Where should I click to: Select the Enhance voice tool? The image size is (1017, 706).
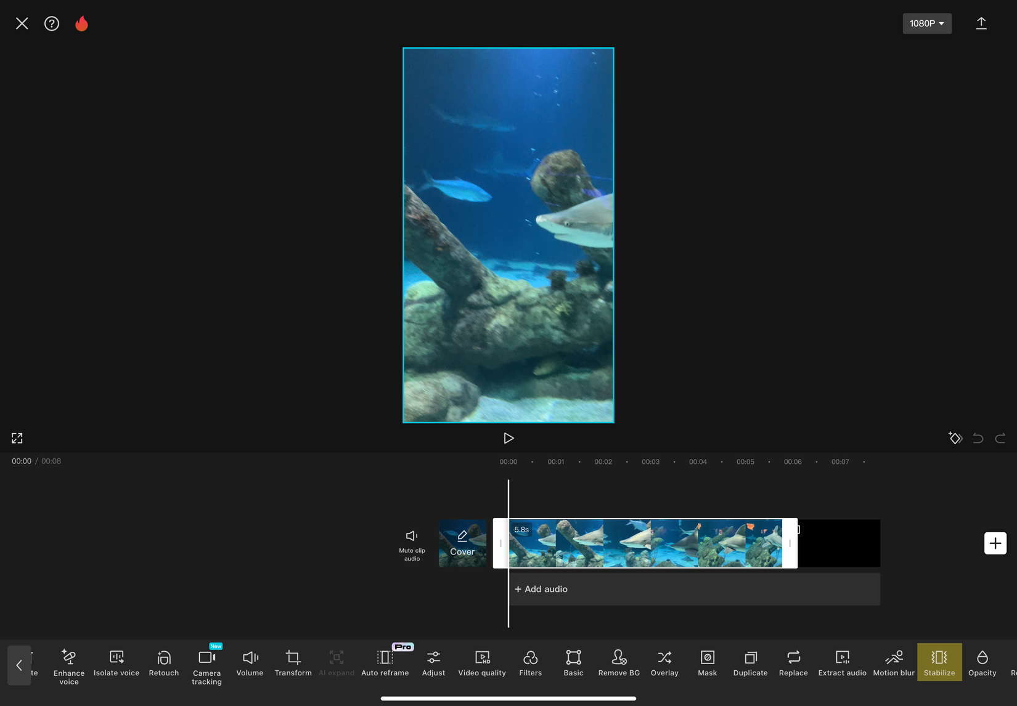point(69,665)
